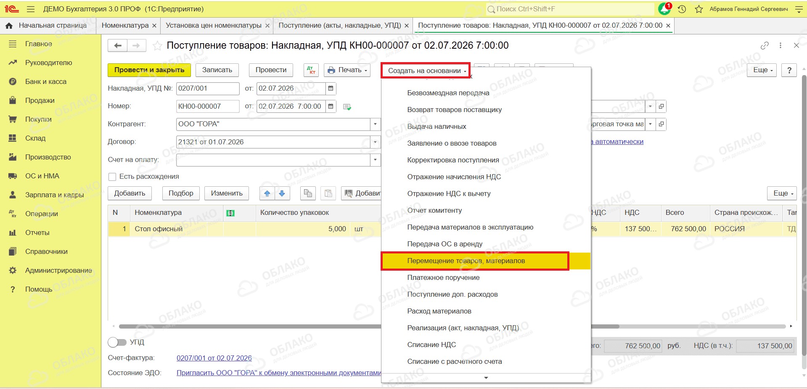
Task: Click the Записать button
Action: [x=217, y=70]
